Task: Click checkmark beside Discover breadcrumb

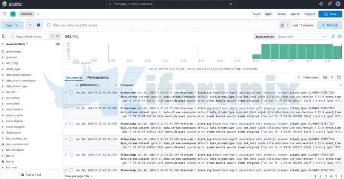Action: coord(38,14)
